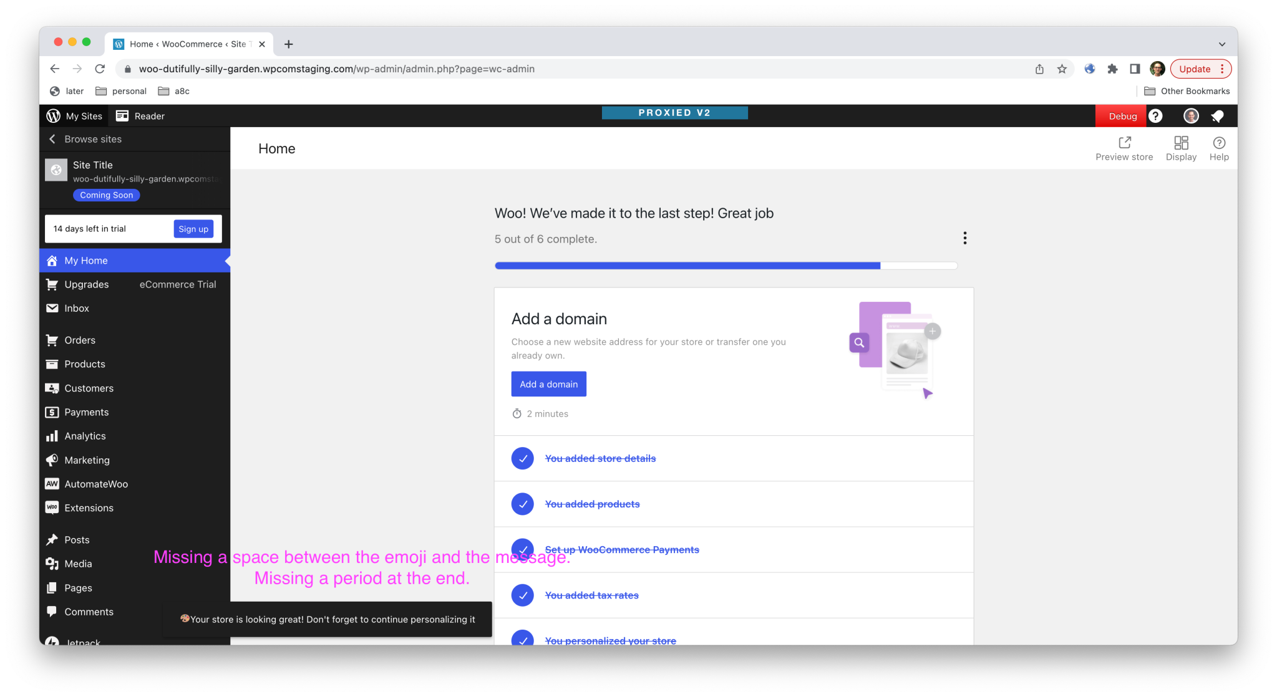The image size is (1277, 697).
Task: View Analytics from the sidebar
Action: tap(52, 436)
